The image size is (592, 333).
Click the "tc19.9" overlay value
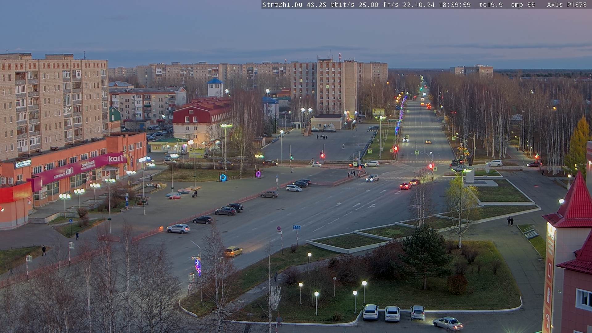pos(491,5)
